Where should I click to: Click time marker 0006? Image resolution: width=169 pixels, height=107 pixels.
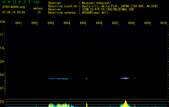99,23
